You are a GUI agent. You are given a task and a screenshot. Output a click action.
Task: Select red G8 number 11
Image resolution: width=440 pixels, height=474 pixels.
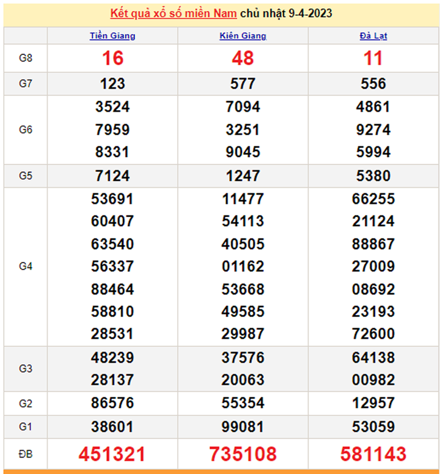click(373, 58)
